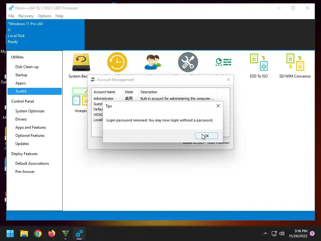This screenshot has height=241, width=321.
Task: Open System Optimizer in sidebar
Action: [34, 111]
